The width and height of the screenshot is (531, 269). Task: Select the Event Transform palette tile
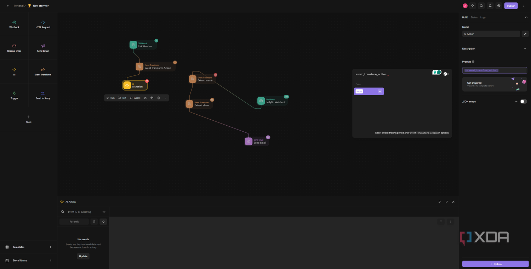coord(43,71)
